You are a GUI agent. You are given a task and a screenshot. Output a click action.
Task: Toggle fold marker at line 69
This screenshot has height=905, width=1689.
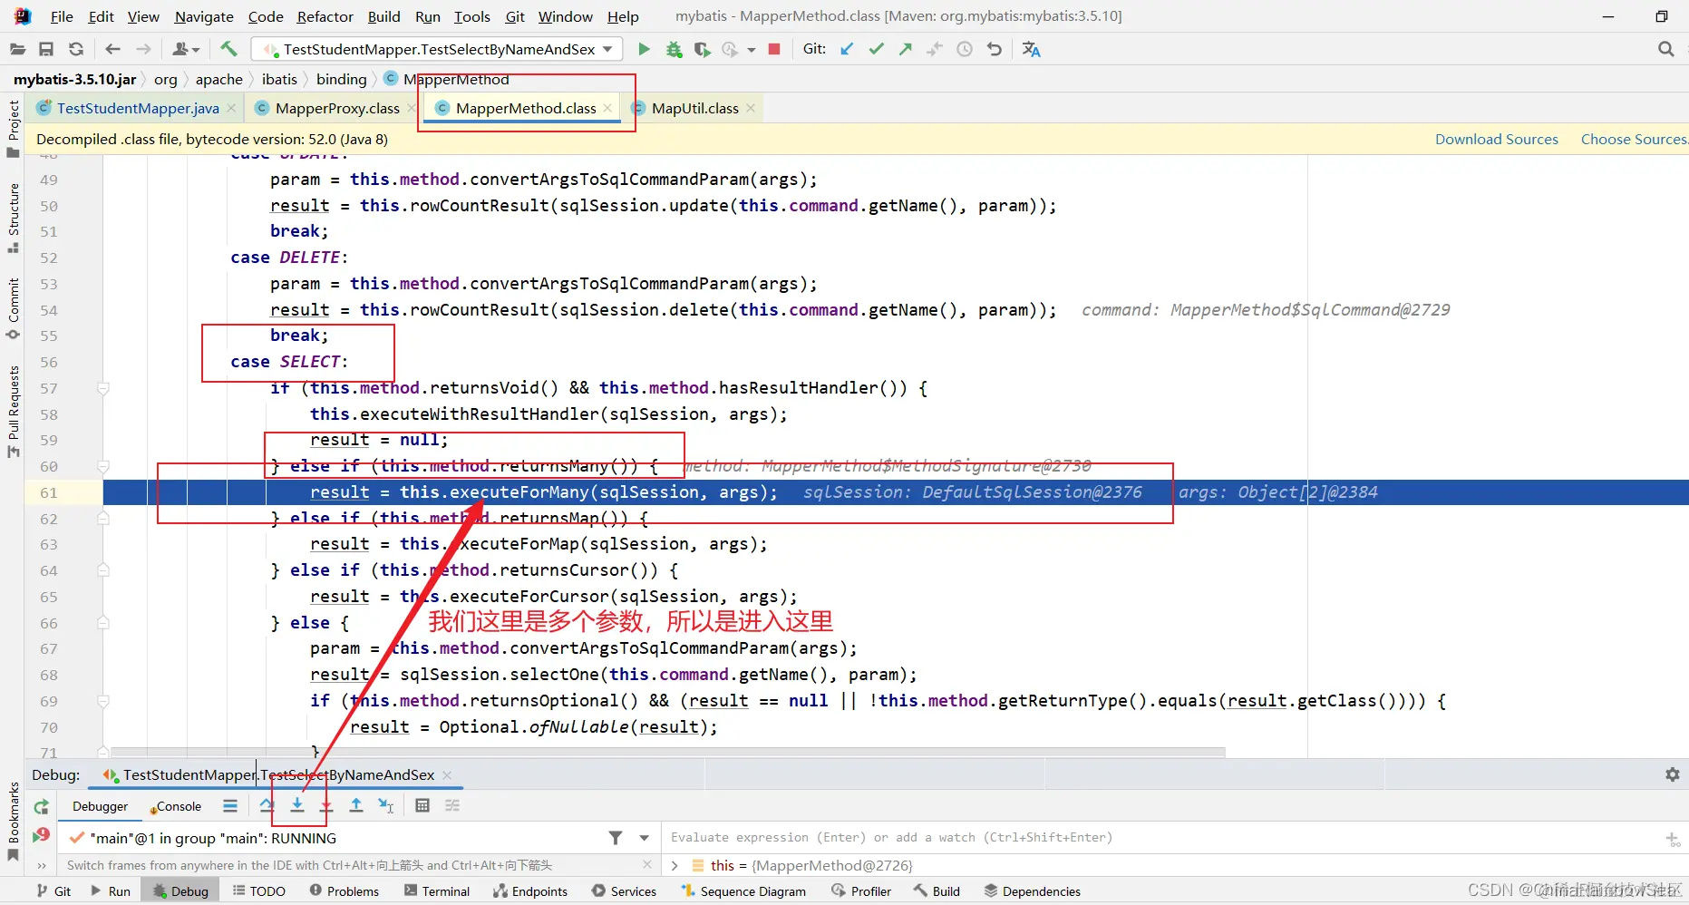103,701
